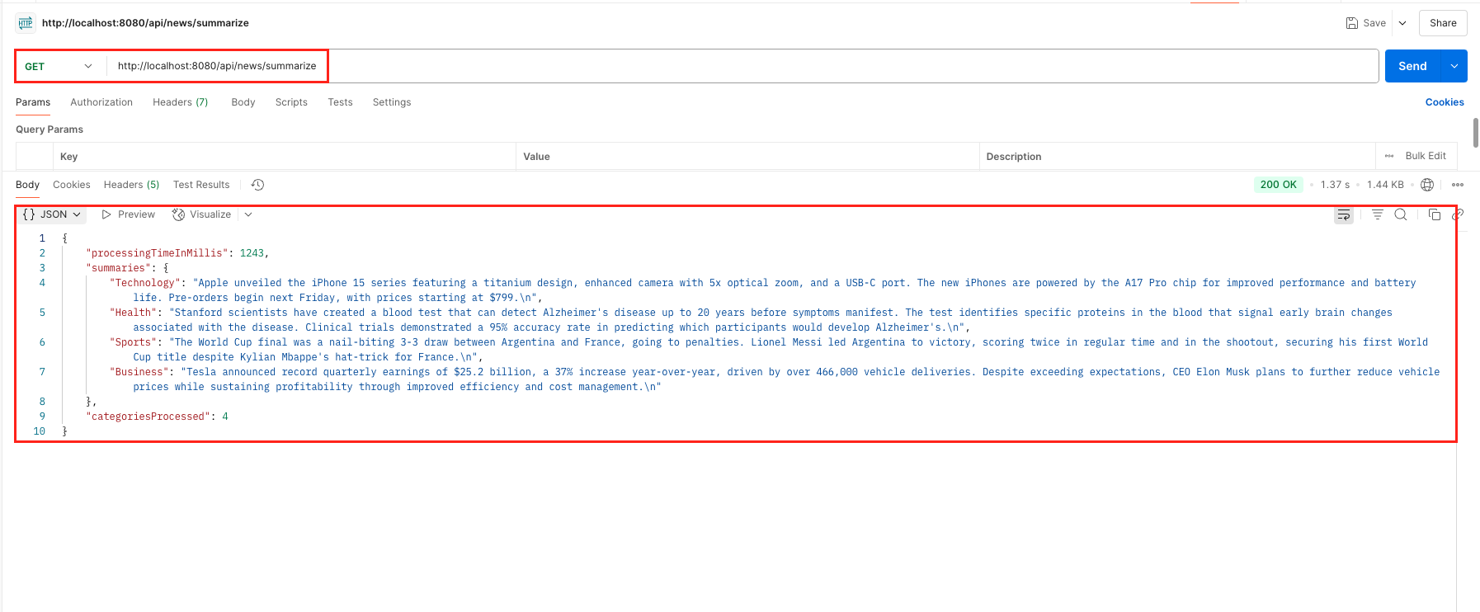Click the filter response icon
This screenshot has height=612, width=1480.
click(x=1377, y=214)
